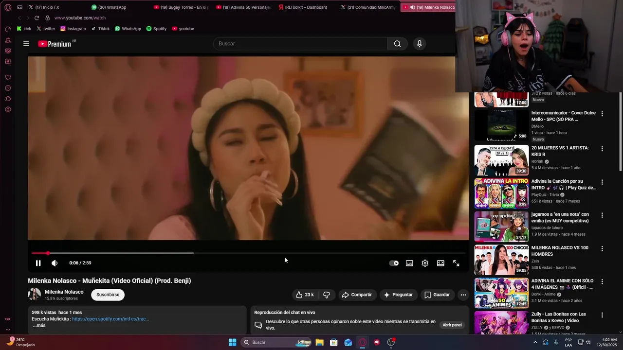Click the YouTube page scrollbar

[620, 131]
